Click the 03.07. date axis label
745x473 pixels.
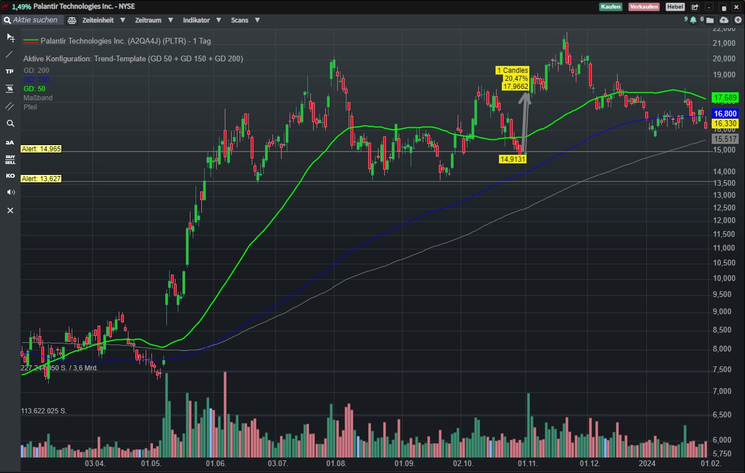point(278,463)
